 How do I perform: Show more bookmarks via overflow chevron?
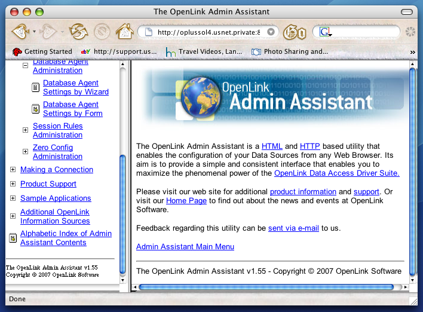click(x=412, y=52)
